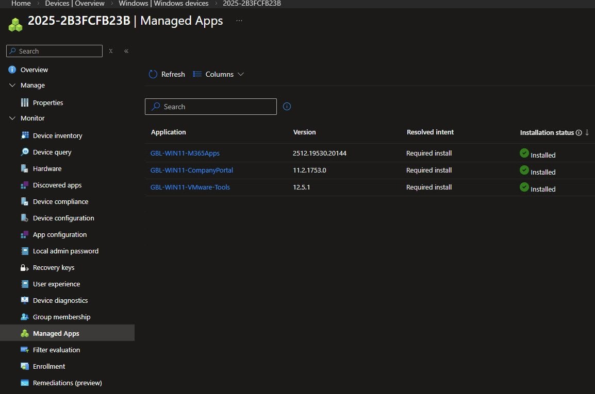Click the Recovery keys lock icon
The image size is (595, 394).
click(x=25, y=268)
